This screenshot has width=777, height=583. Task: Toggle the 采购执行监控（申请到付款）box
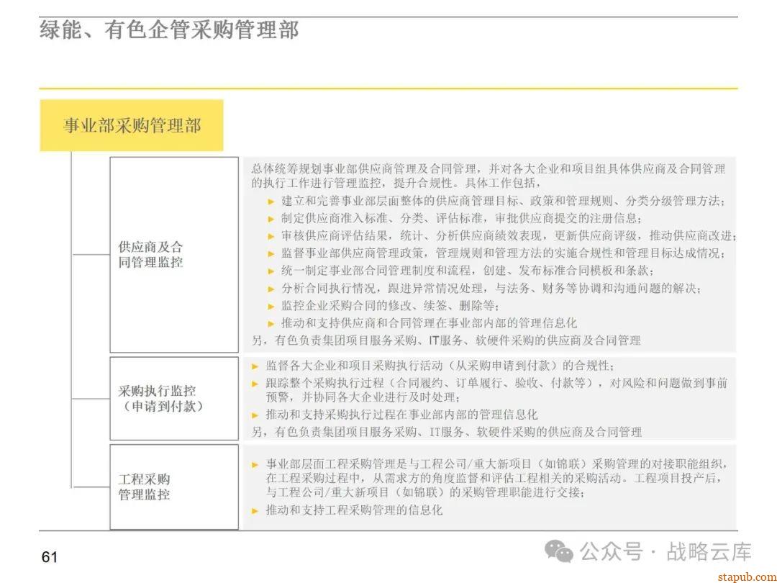174,397
